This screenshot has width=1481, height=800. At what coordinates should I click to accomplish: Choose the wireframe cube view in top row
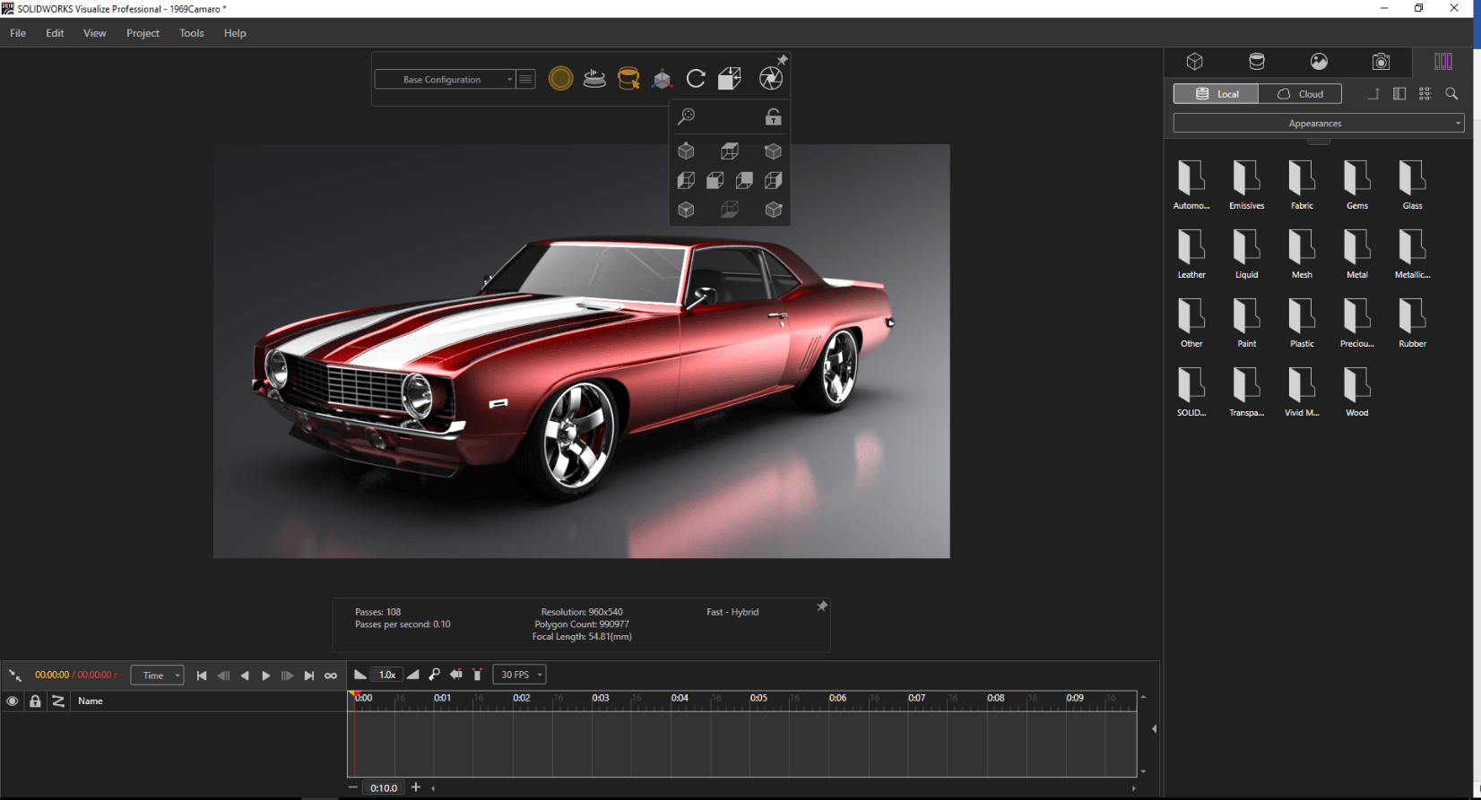click(730, 151)
